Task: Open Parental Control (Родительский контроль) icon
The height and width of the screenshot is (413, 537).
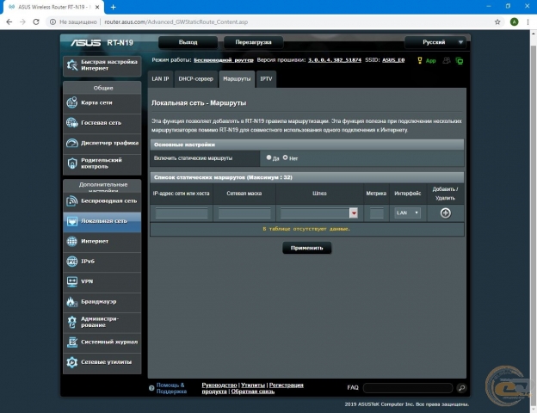Action: (72, 163)
